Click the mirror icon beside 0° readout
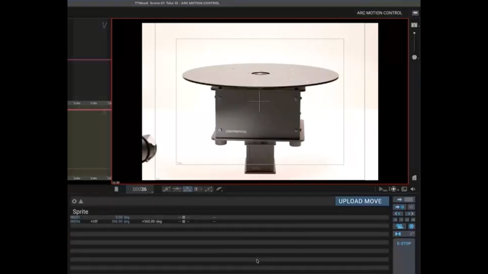488x274 pixels. pyautogui.click(x=398, y=234)
